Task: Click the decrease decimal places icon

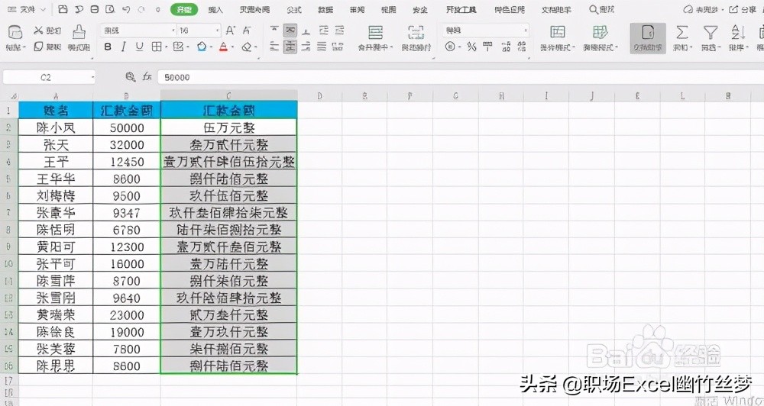Action: (x=522, y=47)
